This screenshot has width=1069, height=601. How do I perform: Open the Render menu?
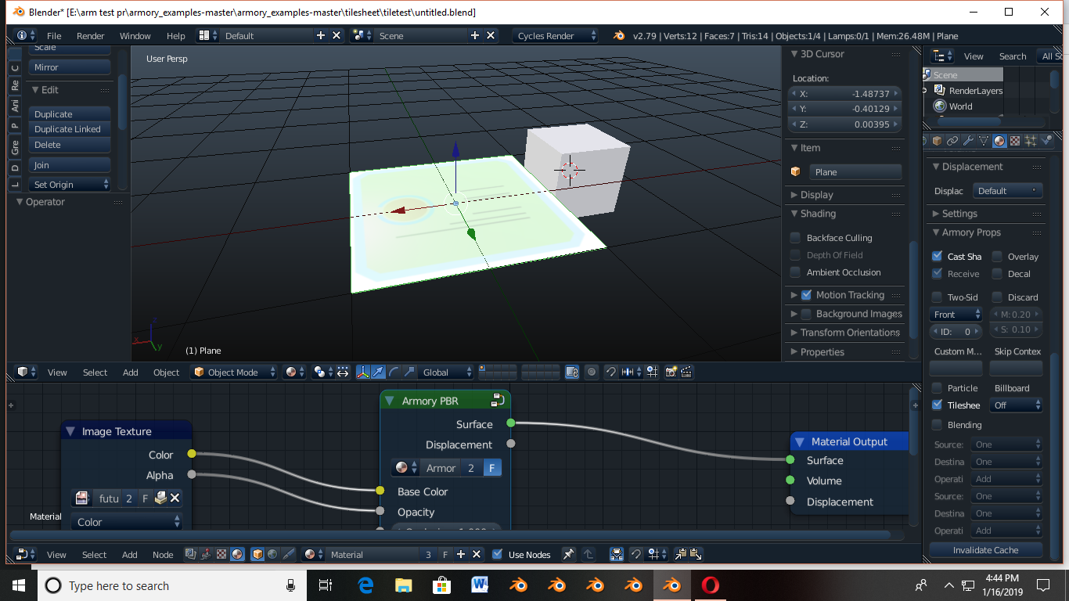pyautogui.click(x=91, y=36)
